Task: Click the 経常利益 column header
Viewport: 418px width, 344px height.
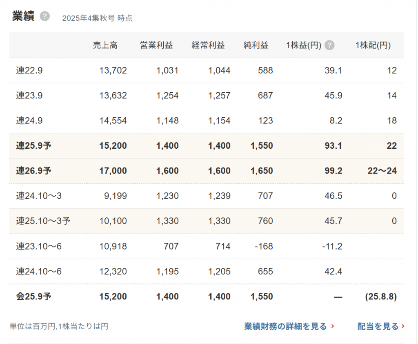Action: coord(208,45)
